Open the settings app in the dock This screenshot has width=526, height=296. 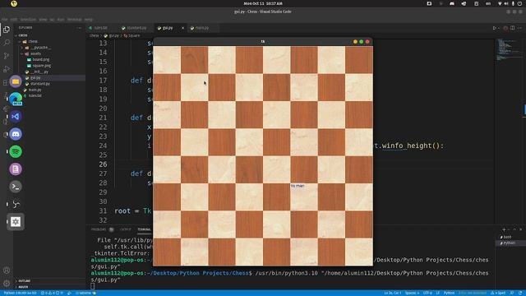point(16,221)
